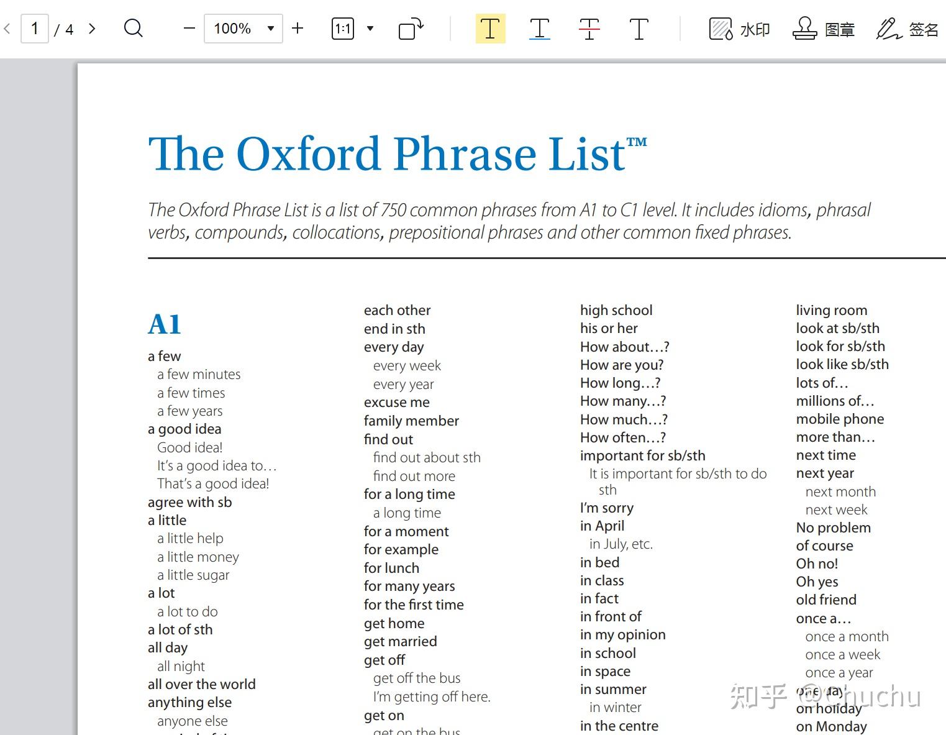Click the phrase 'in the centre'
Screen dimensions: 946x735
point(619,726)
